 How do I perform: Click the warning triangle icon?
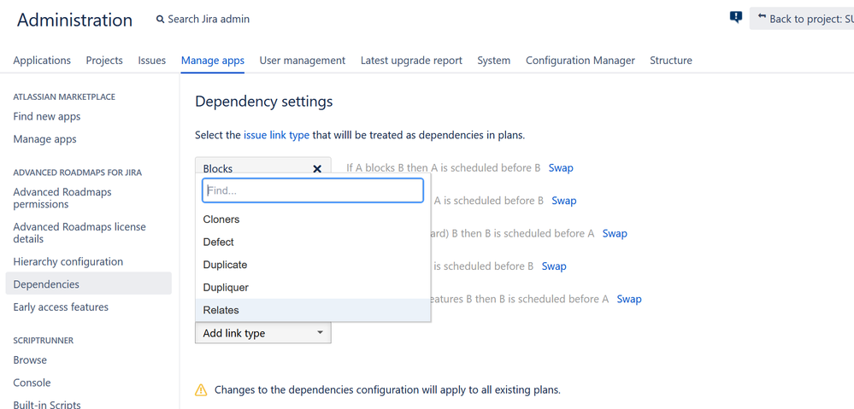(x=201, y=389)
